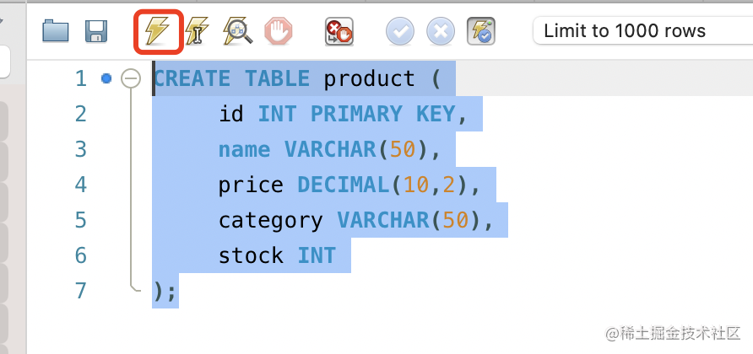
Task: Toggle the stop-on-error execution option
Action: [339, 32]
